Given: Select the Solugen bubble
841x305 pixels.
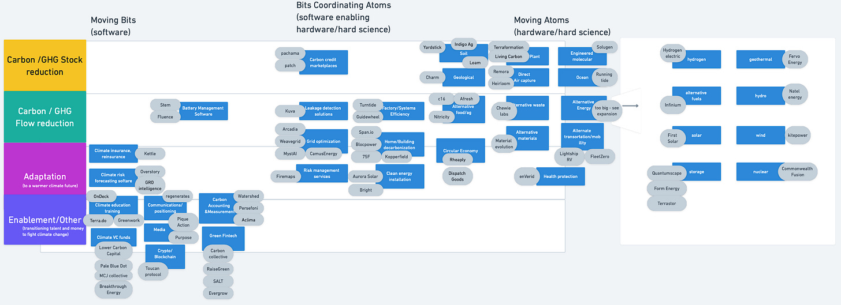Looking at the screenshot, I should point(605,47).
